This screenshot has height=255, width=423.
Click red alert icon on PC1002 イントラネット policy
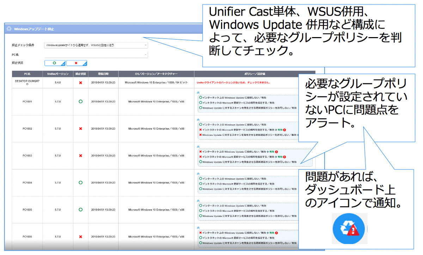(x=284, y=130)
